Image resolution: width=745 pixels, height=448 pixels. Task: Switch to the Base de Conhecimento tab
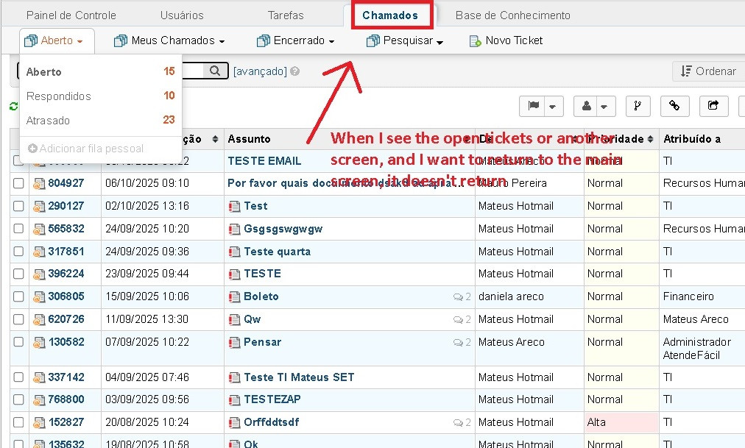click(x=512, y=15)
